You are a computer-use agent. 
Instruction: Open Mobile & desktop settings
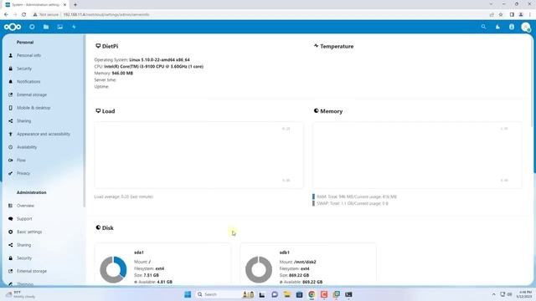pos(33,108)
